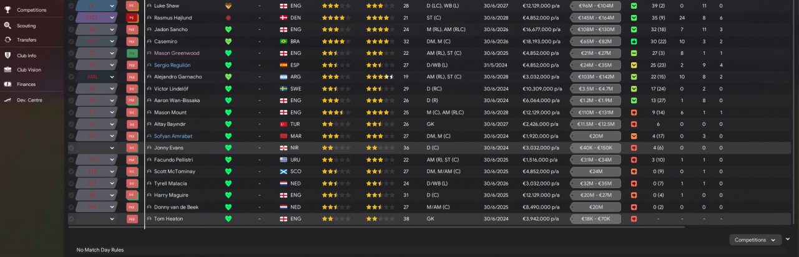Click Mason Greenwood's morale indicator icon
Image resolution: width=799 pixels, height=257 pixels.
(x=634, y=54)
